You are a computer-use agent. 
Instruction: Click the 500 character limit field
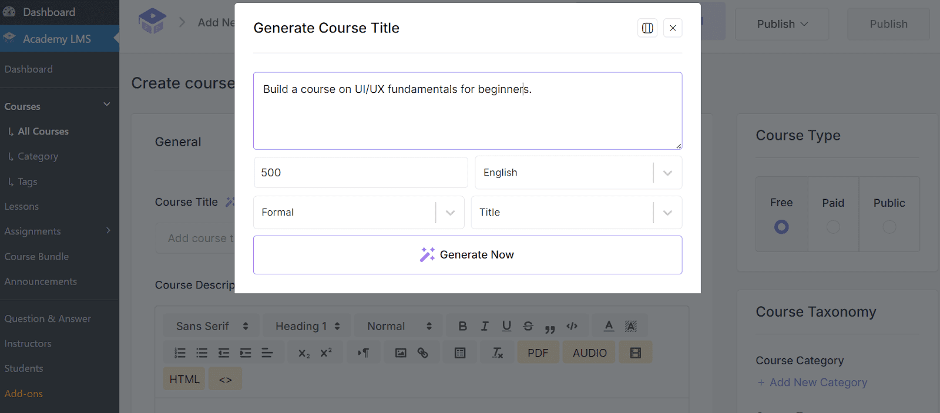click(x=361, y=173)
